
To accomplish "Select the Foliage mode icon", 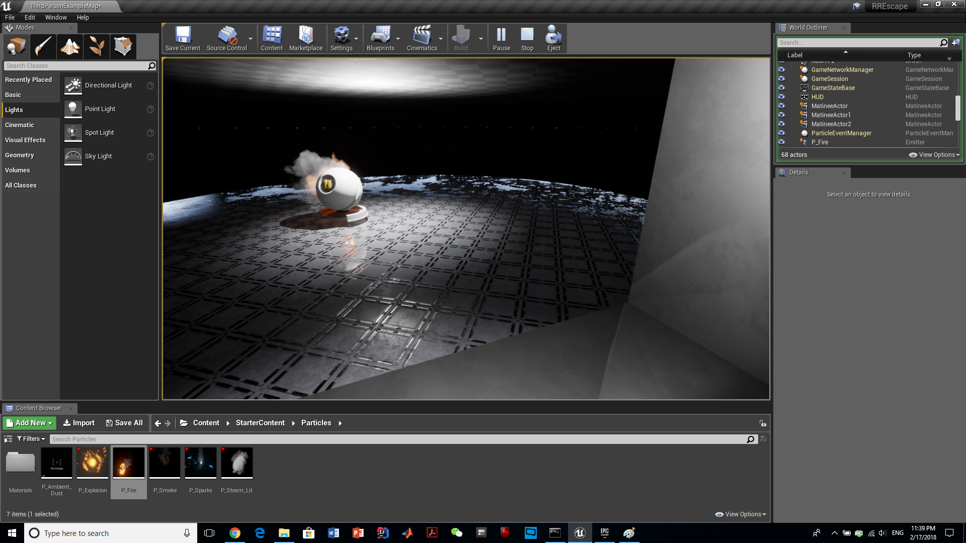I will tap(97, 47).
